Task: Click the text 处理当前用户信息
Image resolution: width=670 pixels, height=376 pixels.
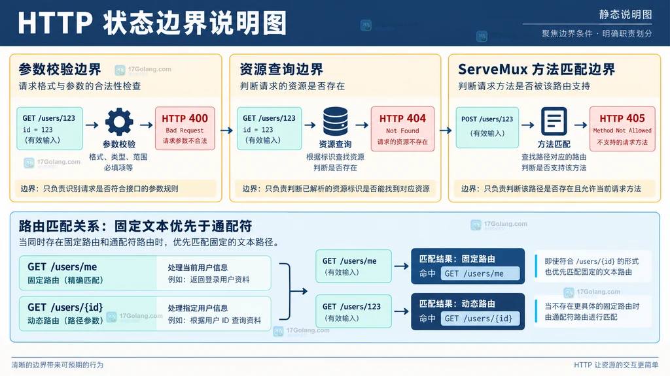Action: point(198,268)
